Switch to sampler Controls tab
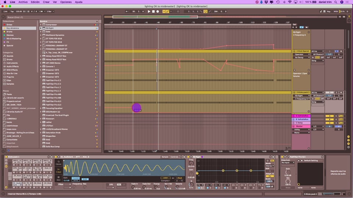 (174, 157)
